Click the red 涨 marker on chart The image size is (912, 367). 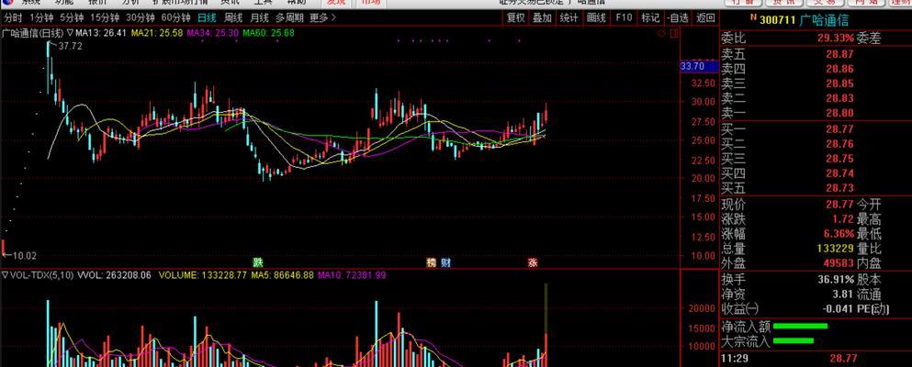click(x=533, y=261)
